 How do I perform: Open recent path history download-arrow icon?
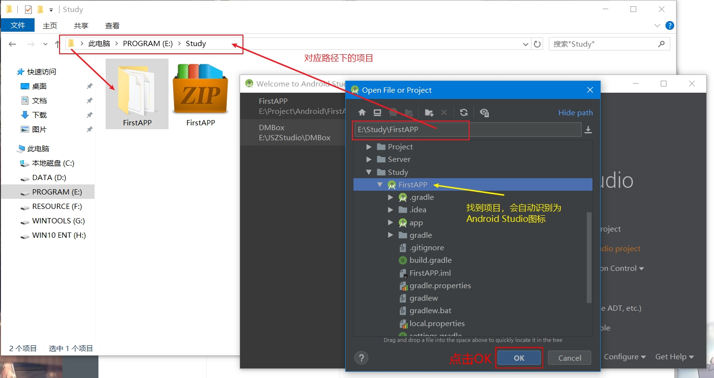588,130
